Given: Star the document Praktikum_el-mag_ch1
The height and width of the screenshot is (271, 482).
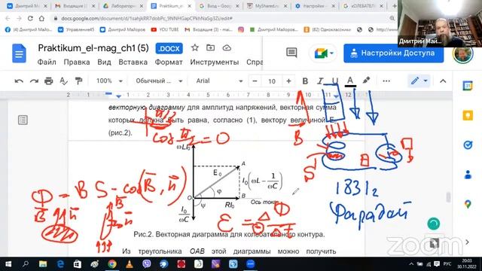Looking at the screenshot, I should (x=194, y=48).
